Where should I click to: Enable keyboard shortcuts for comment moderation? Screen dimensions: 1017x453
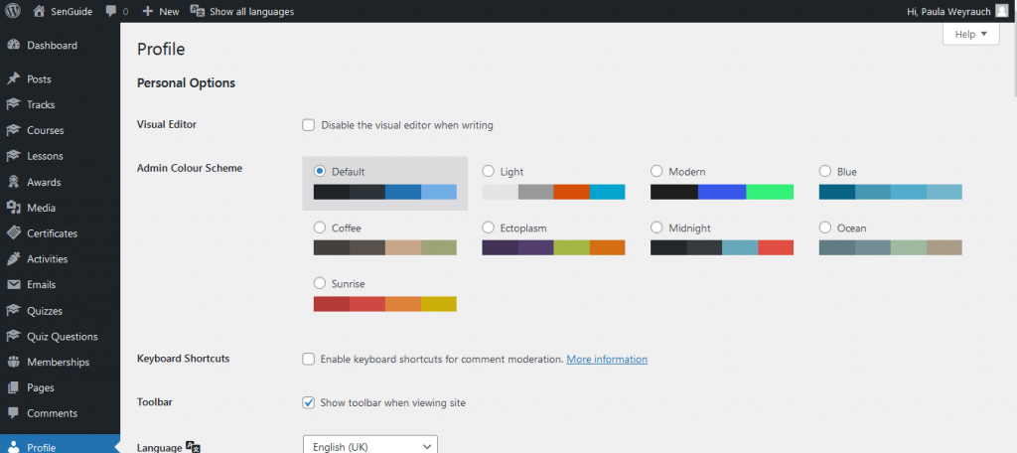point(308,359)
